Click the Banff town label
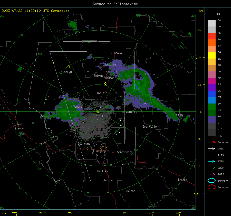Image resolution: width=231 pixels, height=216 pixels. (x=42, y=143)
